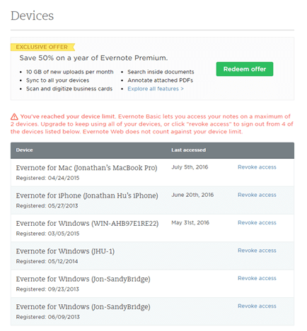Click 'Registered: 04/24/2015' text

[x=47, y=178]
